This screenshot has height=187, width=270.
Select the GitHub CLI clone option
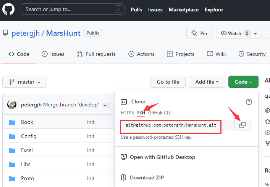coord(159,113)
